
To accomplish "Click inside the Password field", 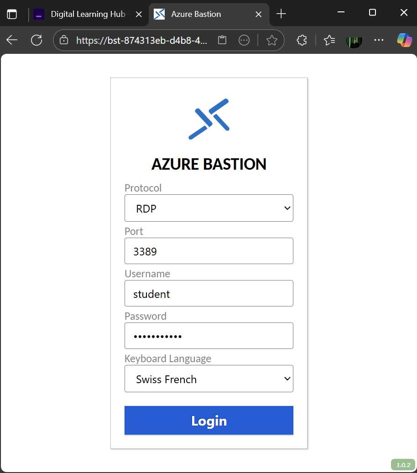I will pos(208,336).
